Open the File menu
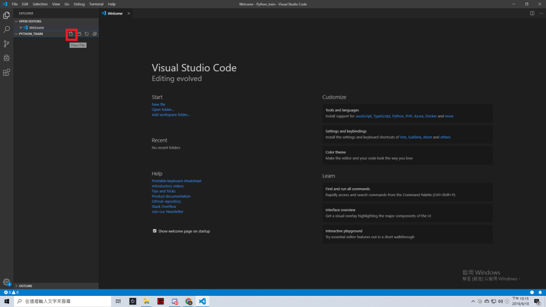Viewport: 546px width, 307px height. point(14,4)
